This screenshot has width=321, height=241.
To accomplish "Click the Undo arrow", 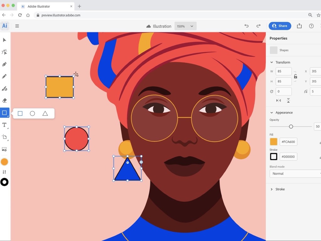I will pyautogui.click(x=246, y=26).
